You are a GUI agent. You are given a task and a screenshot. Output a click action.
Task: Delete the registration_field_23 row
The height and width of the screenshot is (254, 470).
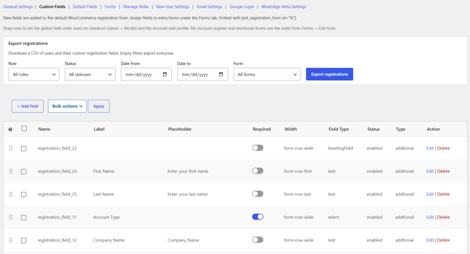(443, 148)
